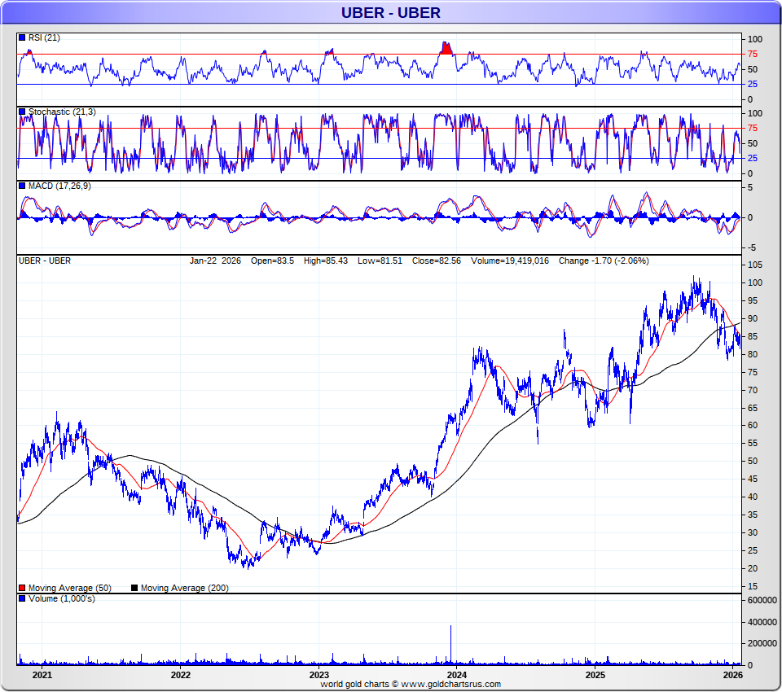The width and height of the screenshot is (782, 692).
Task: Click the Volume=19,419,016 readout
Action: [x=510, y=261]
